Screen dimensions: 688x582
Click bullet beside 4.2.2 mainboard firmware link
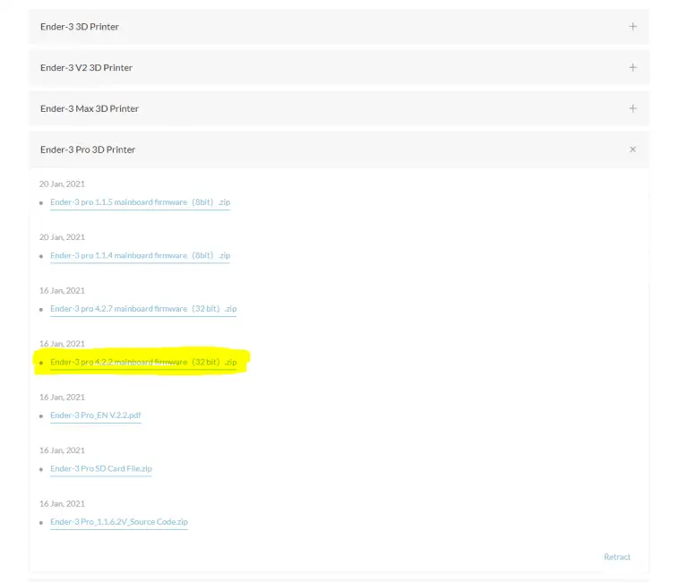click(x=41, y=364)
